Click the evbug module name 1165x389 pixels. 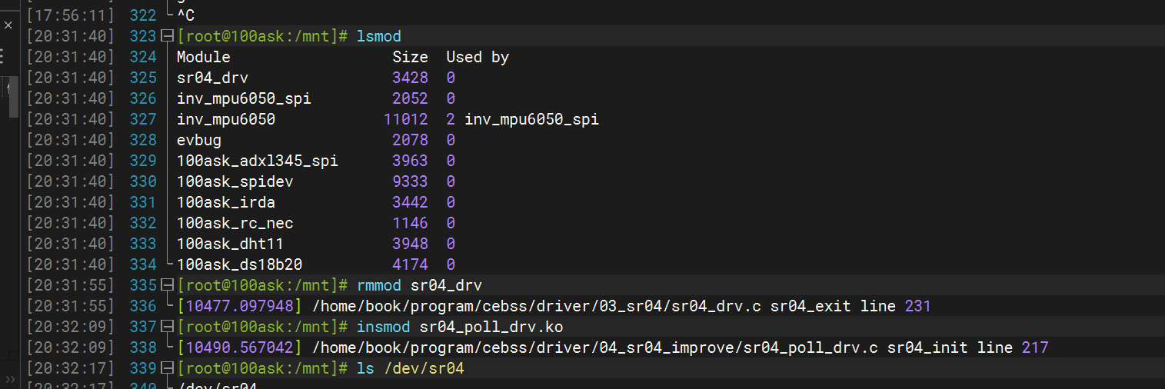[x=199, y=140]
